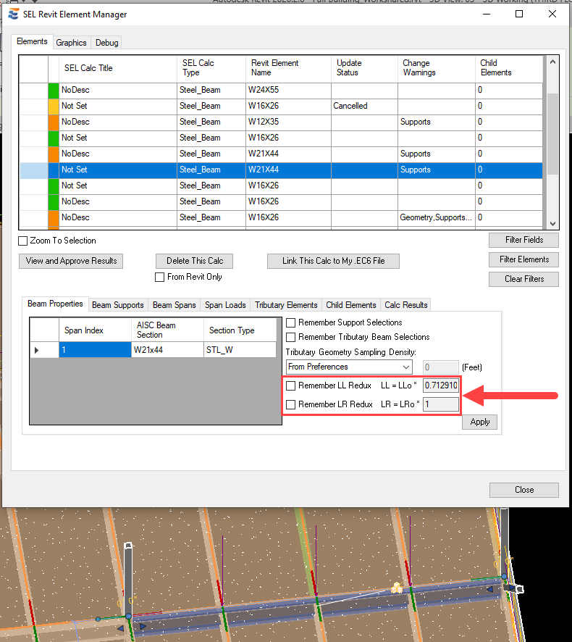The height and width of the screenshot is (642, 572).
Task: Click the scroll up arrow of elements list
Action: pos(552,62)
